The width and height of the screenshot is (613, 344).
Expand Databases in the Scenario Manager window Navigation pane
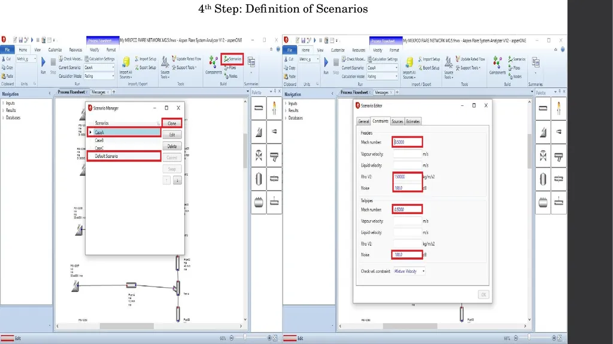4,118
